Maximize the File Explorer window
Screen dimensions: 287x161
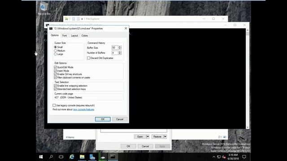(213, 19)
